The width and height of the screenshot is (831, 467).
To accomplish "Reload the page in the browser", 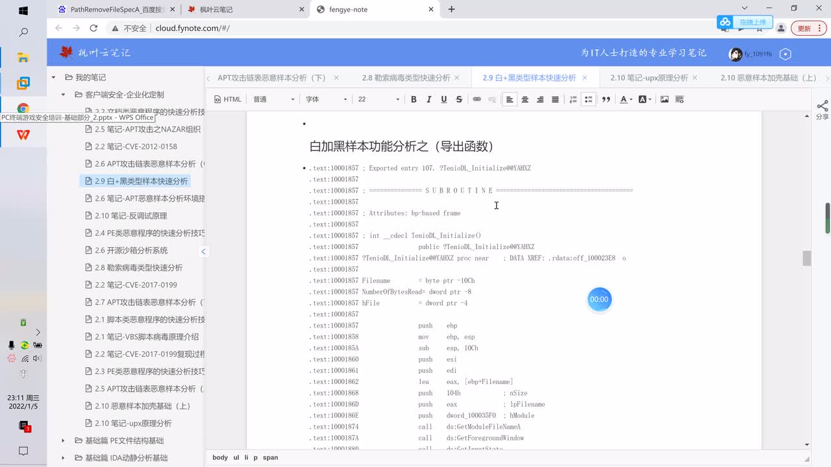I will click(93, 28).
